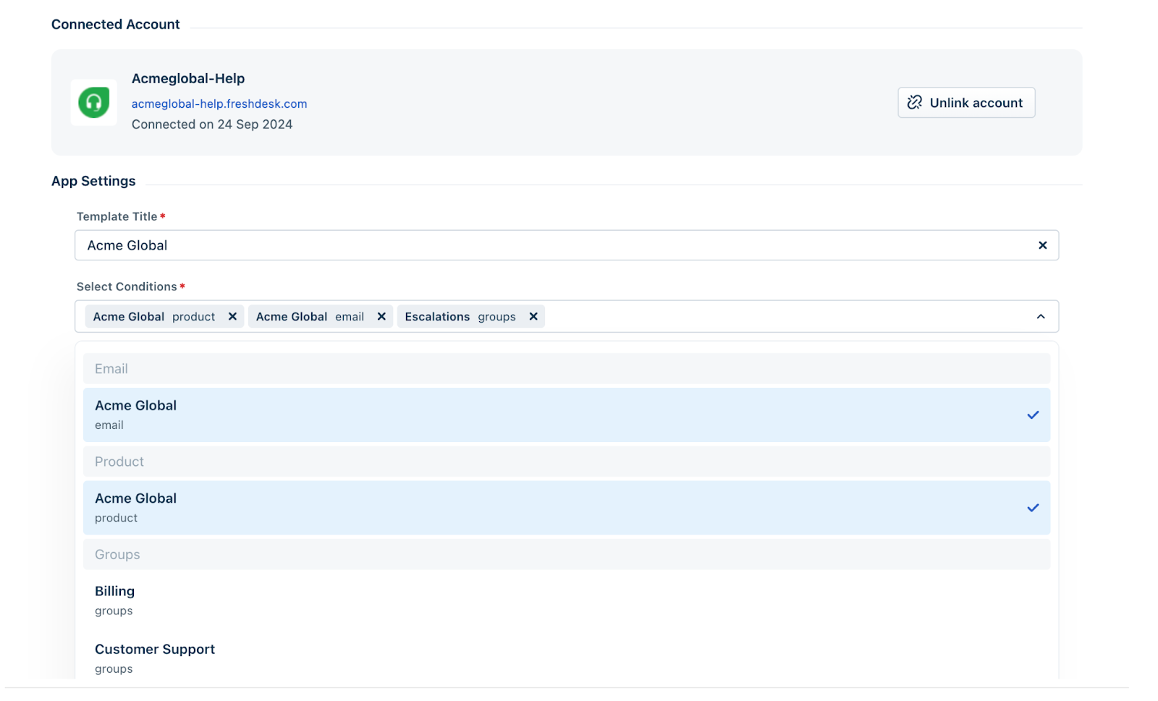Click the Acmeglobal-Help account name
1158x701 pixels.
[188, 78]
